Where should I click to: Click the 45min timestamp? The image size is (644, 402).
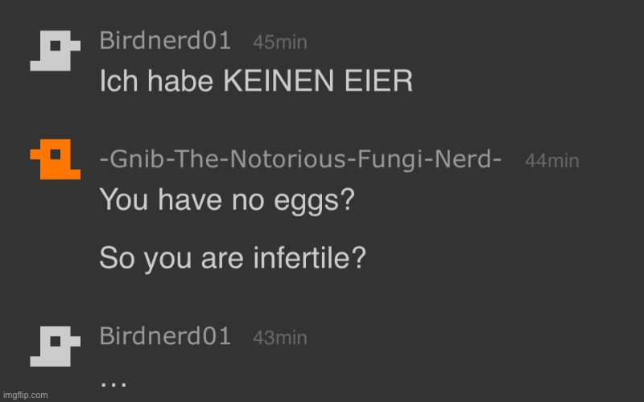[279, 42]
